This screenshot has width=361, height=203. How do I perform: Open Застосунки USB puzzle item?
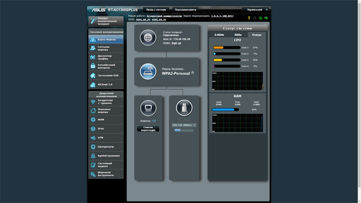click(106, 75)
